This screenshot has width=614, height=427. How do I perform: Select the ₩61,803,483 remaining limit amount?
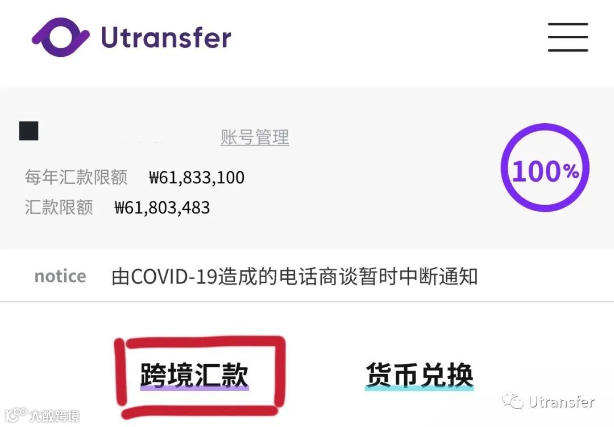tap(162, 208)
